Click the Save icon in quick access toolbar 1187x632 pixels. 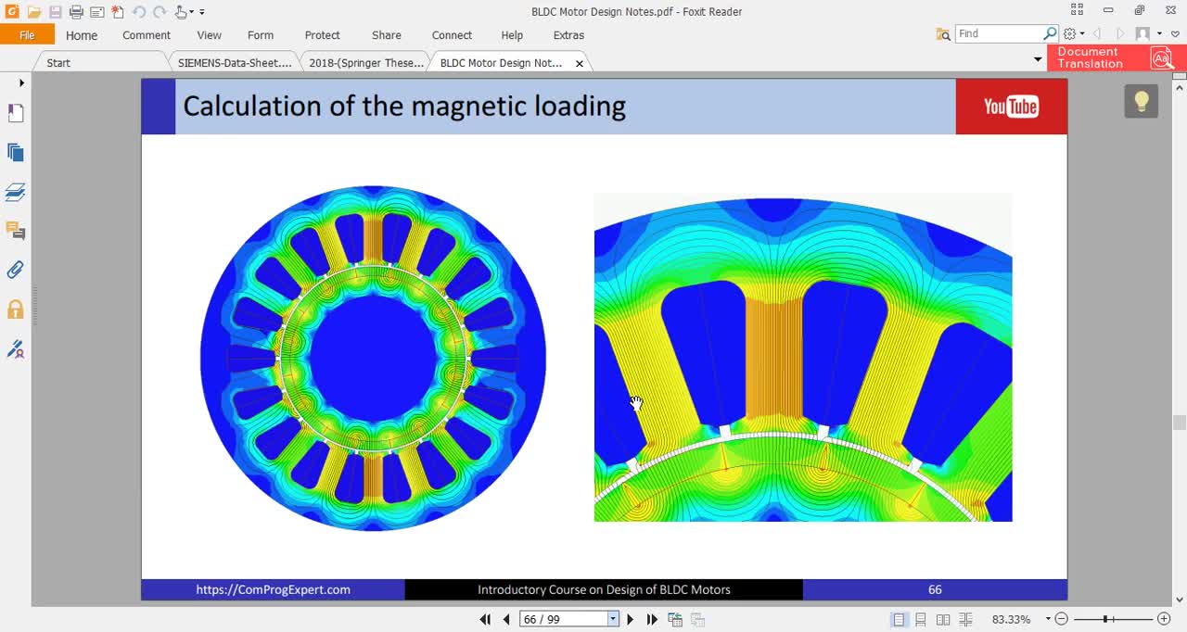pyautogui.click(x=56, y=12)
